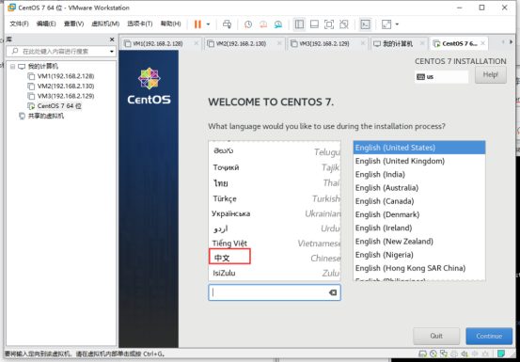This screenshot has width=520, height=362.
Task: Open the 查看(V) menu
Action: (73, 24)
